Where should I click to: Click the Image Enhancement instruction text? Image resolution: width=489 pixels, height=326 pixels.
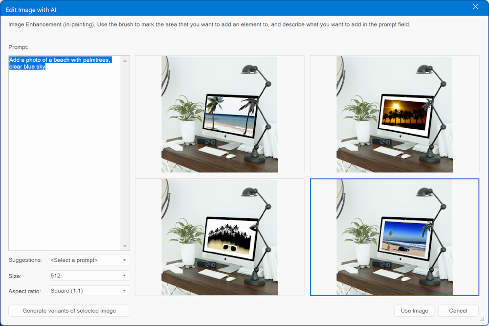tap(209, 24)
